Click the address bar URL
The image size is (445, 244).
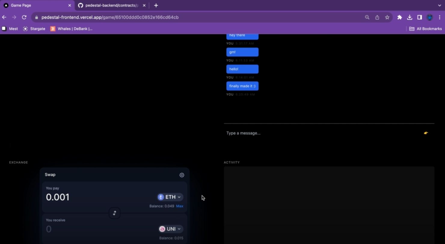click(110, 17)
